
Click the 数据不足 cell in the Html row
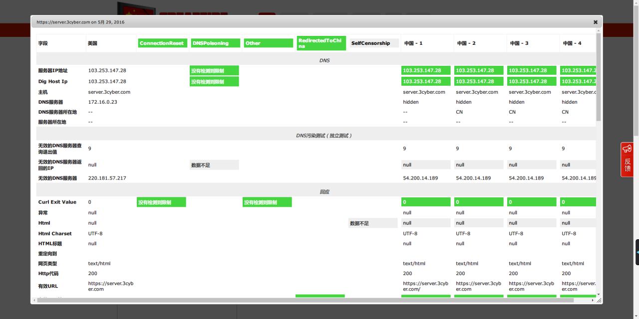(373, 223)
